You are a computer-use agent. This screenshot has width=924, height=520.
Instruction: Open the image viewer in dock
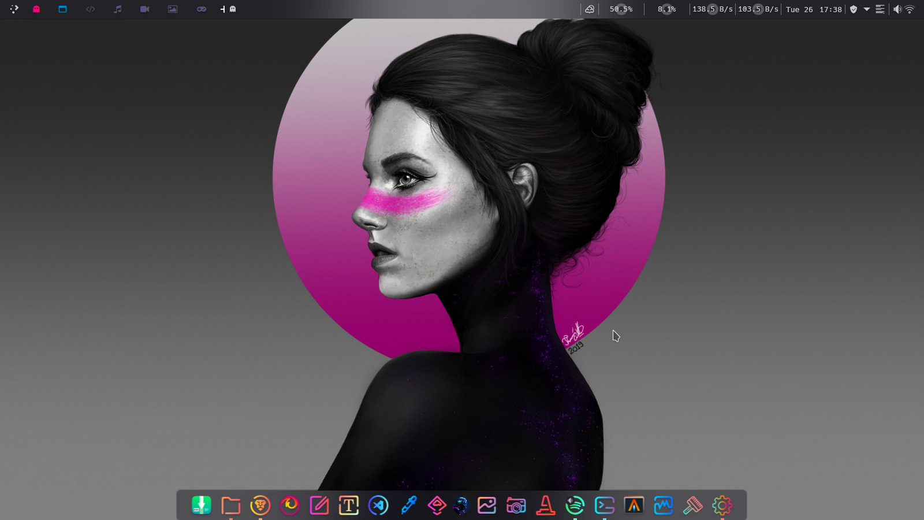(x=487, y=506)
